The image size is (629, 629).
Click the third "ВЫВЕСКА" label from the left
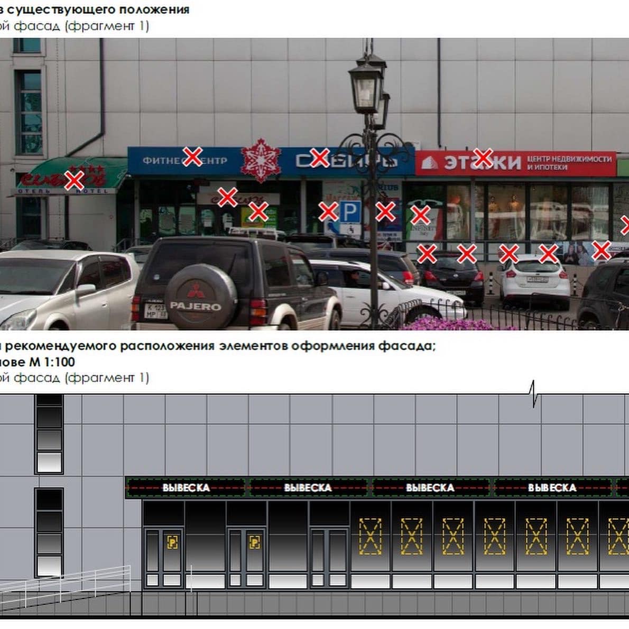[430, 487]
